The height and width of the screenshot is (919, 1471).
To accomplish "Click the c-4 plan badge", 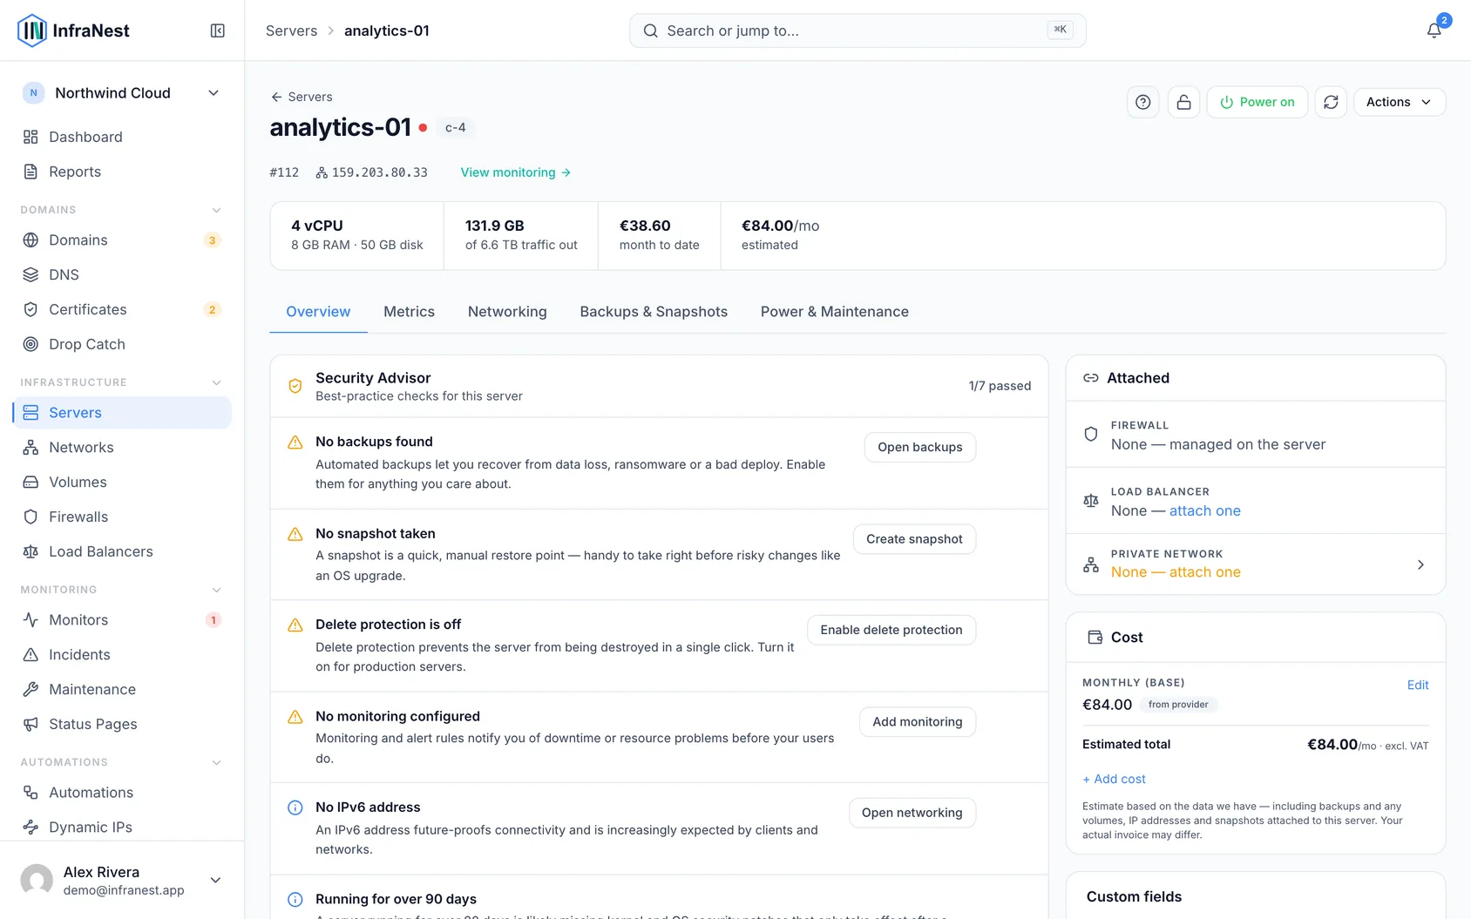I will pos(455,127).
